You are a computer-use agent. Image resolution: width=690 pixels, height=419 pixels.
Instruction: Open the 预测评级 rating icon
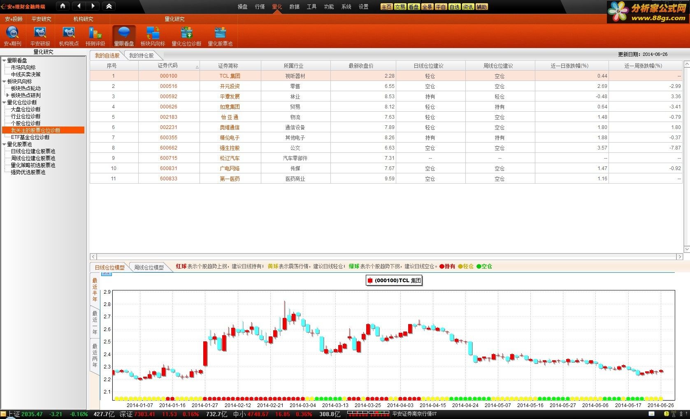95,33
